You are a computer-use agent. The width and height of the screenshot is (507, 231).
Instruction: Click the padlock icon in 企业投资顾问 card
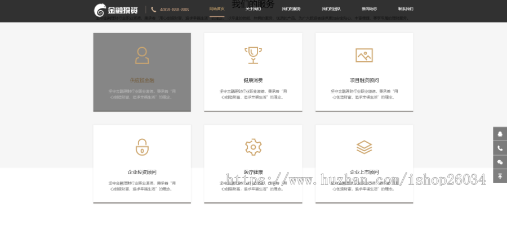(142, 147)
